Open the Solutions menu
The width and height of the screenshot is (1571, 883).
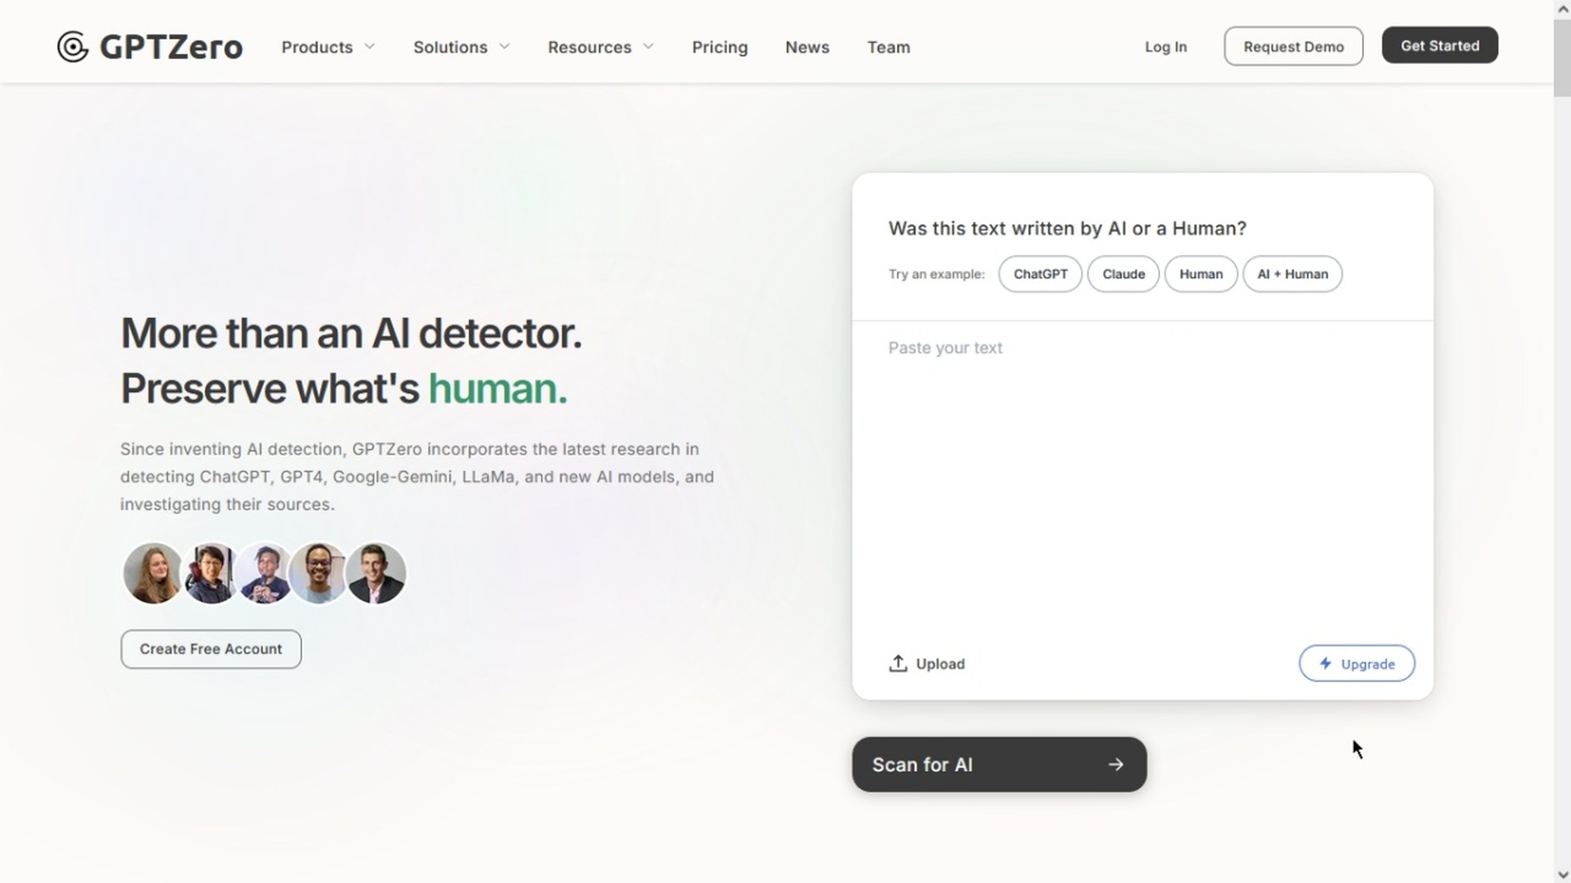(461, 47)
